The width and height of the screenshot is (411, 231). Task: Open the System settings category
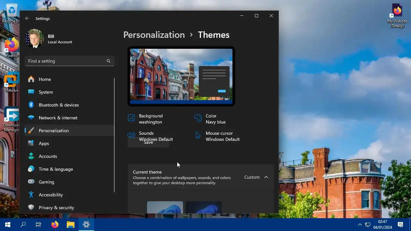[69, 92]
